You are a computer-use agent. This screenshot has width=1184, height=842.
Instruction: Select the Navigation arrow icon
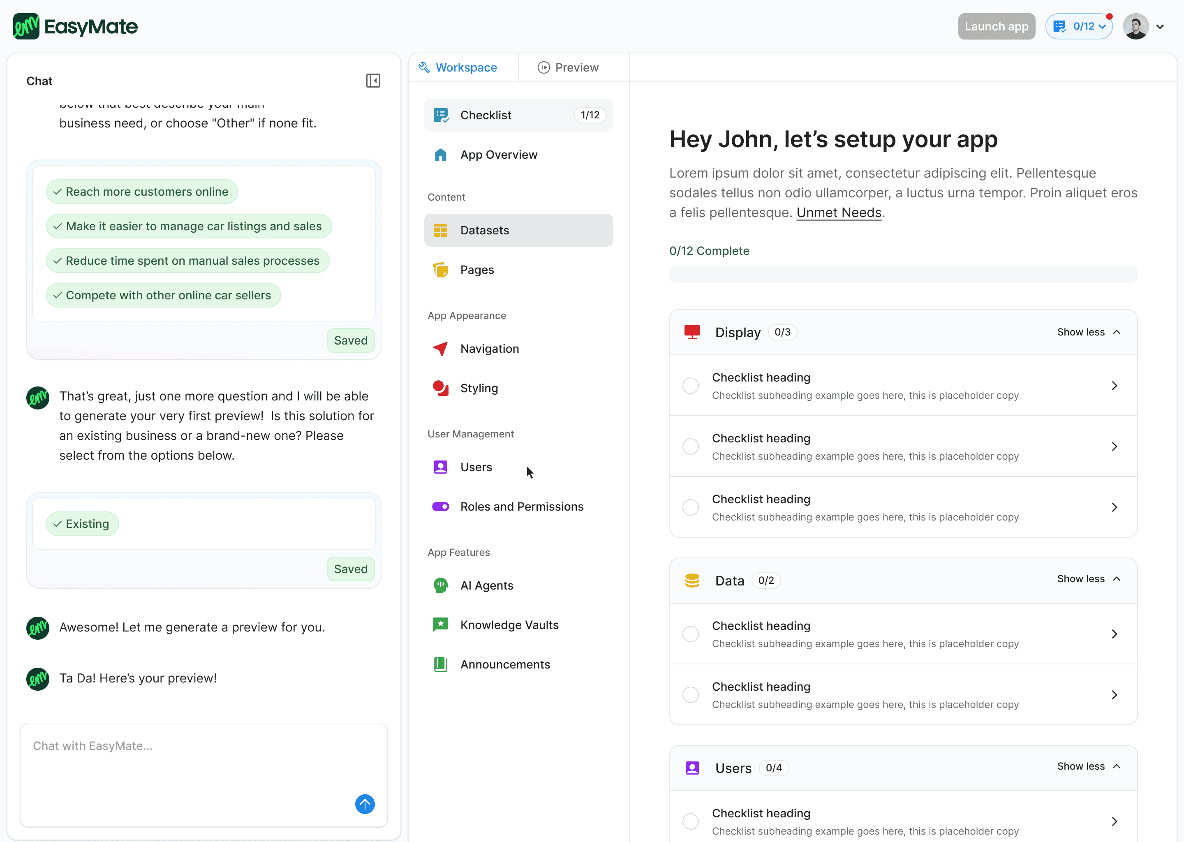coord(440,348)
